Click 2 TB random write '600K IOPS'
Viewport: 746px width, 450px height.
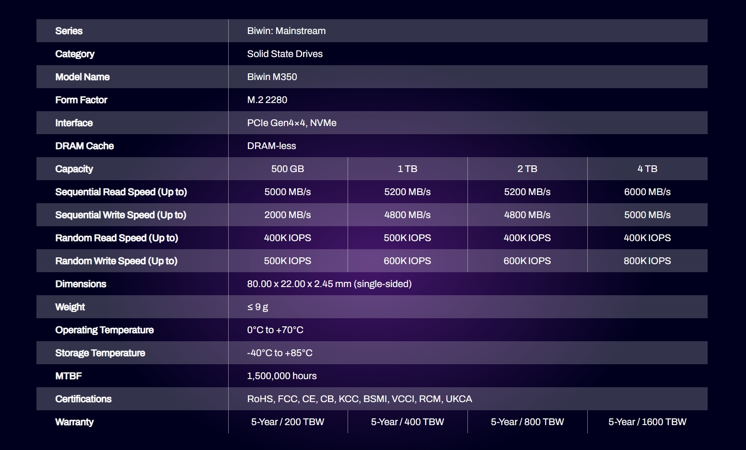click(x=527, y=261)
